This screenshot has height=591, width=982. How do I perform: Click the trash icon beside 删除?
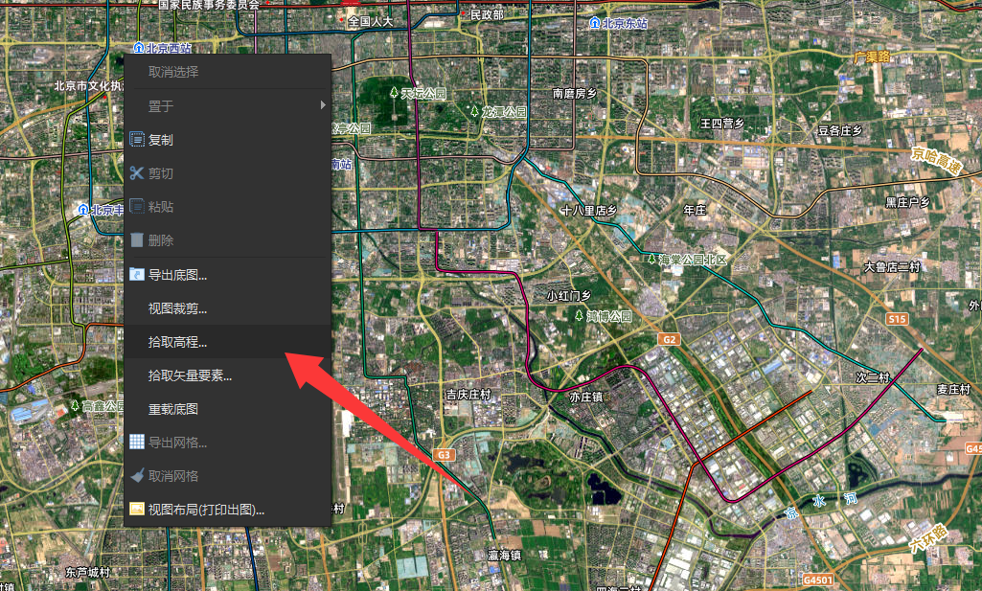point(137,240)
